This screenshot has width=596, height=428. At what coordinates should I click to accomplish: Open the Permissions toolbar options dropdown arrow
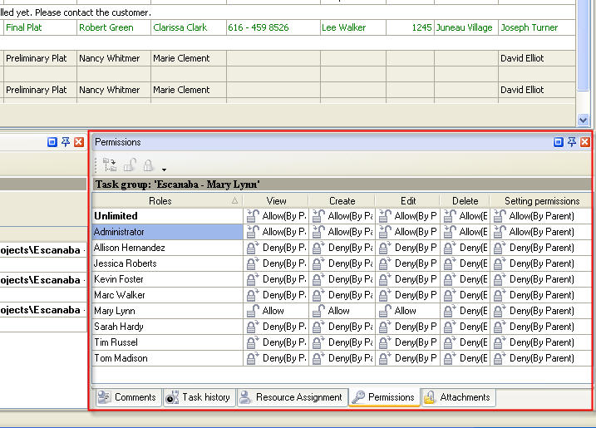coord(164,170)
